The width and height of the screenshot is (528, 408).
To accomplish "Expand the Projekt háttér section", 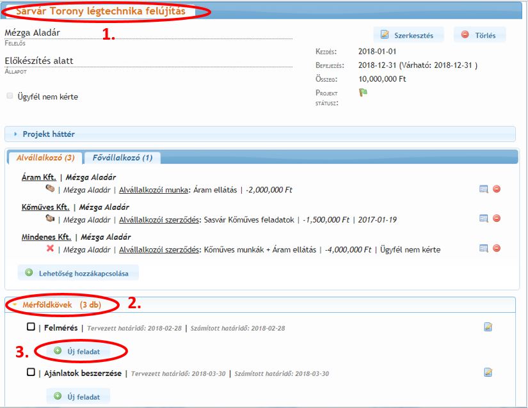I will (49, 134).
